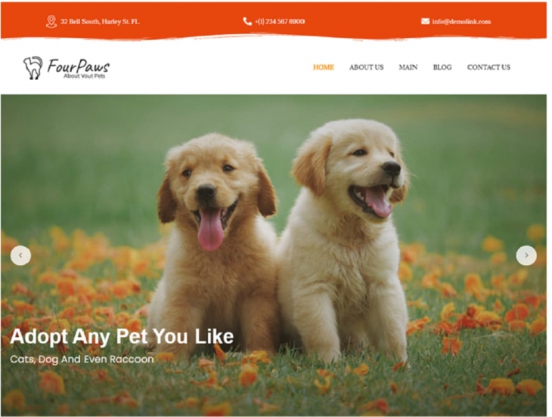Go to previous slide arrow
The image size is (552, 417).
pyautogui.click(x=20, y=255)
